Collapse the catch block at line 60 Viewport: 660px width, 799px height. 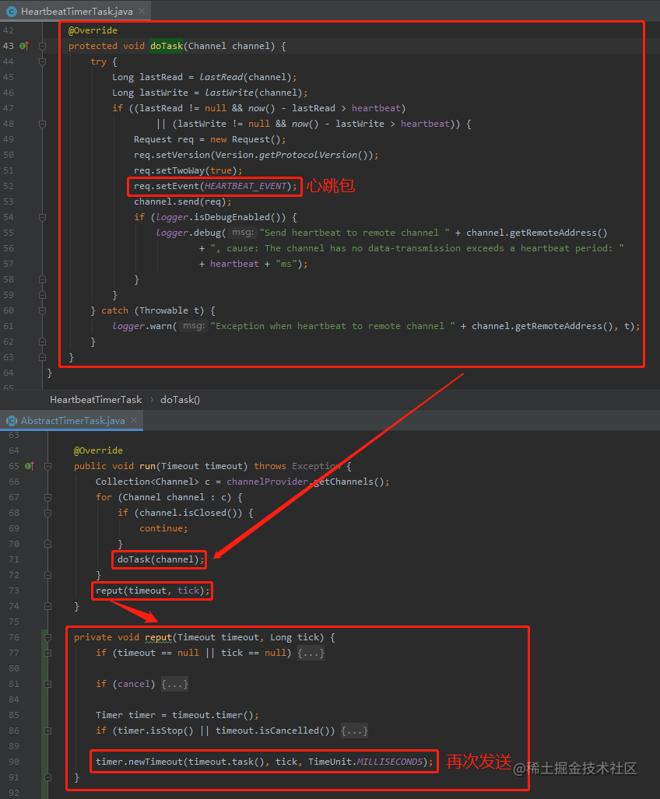[42, 310]
